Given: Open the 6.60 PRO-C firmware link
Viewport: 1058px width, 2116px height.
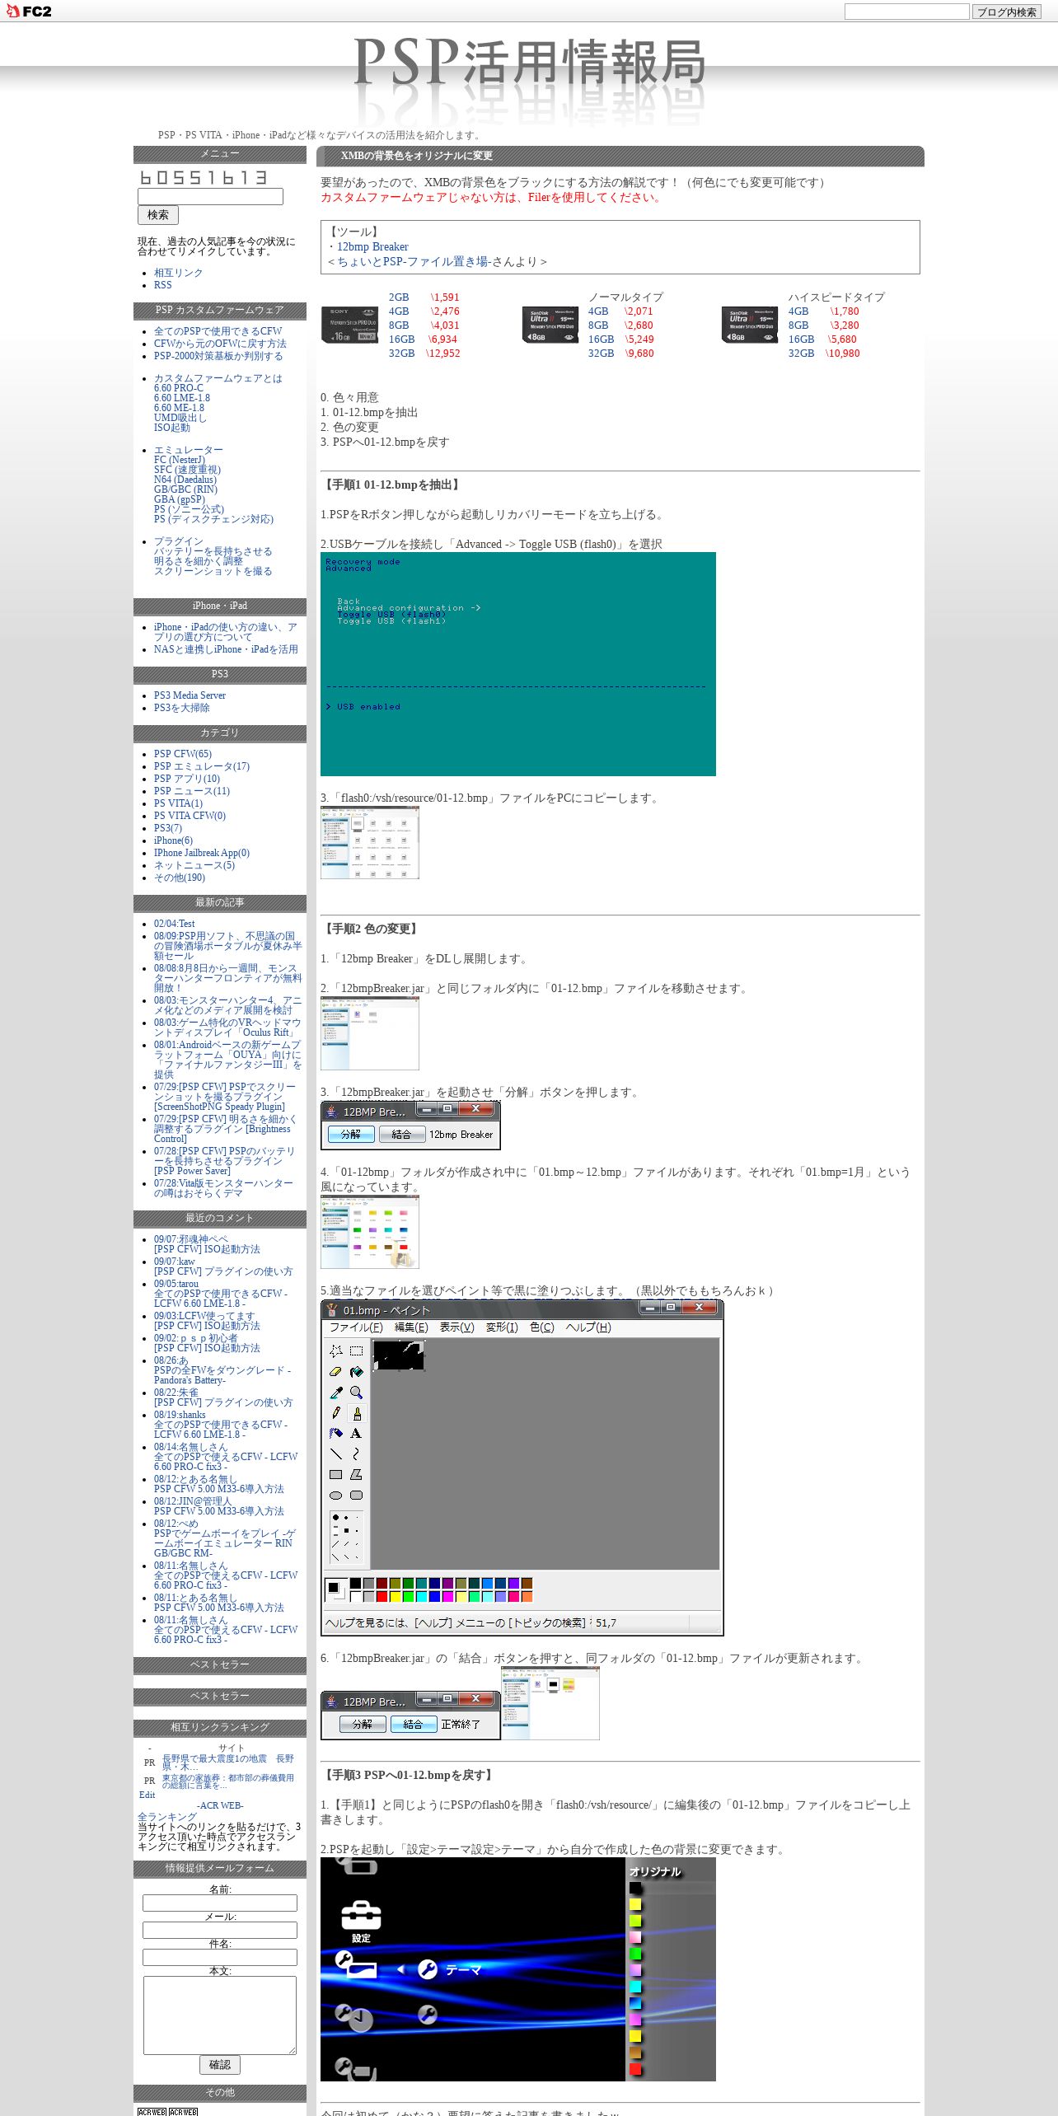Looking at the screenshot, I should 178,388.
